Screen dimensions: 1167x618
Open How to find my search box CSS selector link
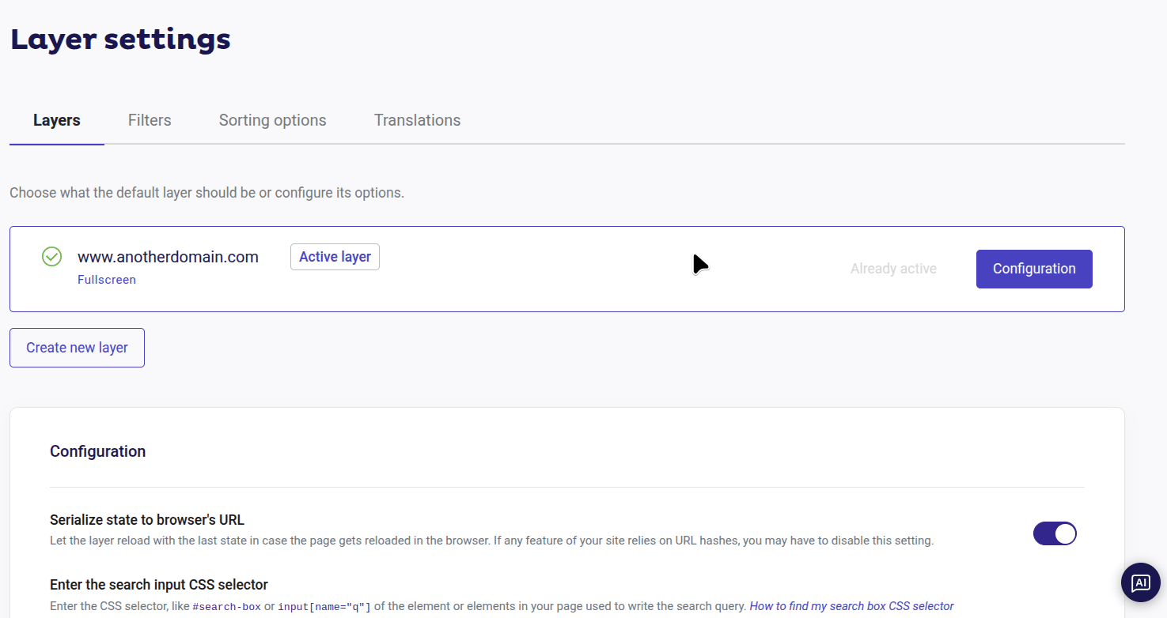tap(851, 606)
